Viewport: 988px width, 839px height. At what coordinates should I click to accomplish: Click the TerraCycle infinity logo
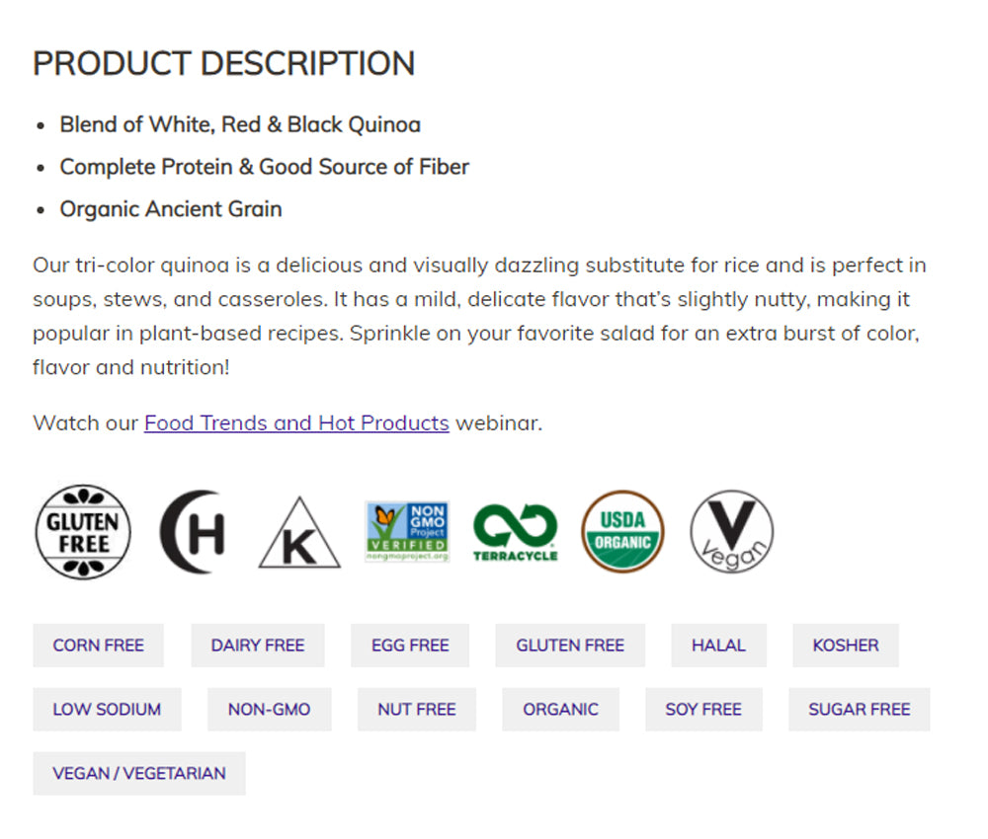(x=515, y=533)
